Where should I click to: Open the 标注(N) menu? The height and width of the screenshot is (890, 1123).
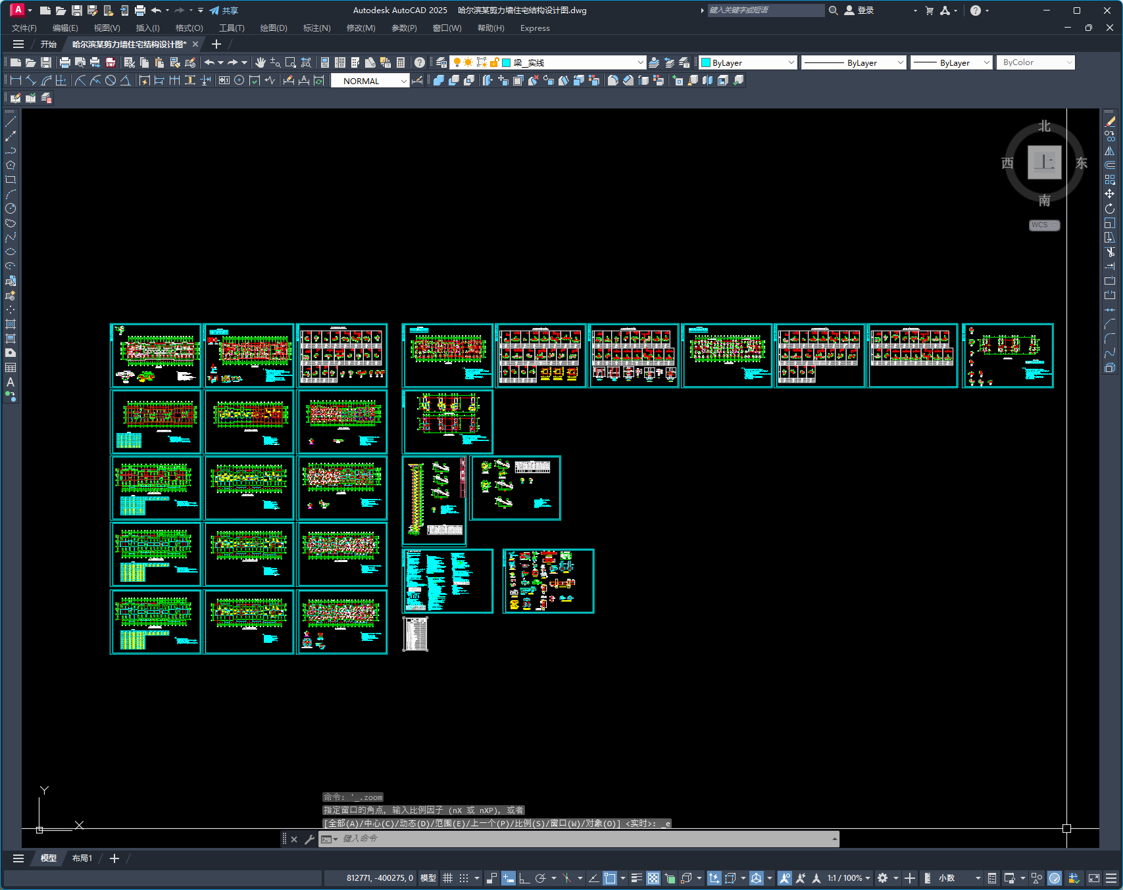(316, 28)
